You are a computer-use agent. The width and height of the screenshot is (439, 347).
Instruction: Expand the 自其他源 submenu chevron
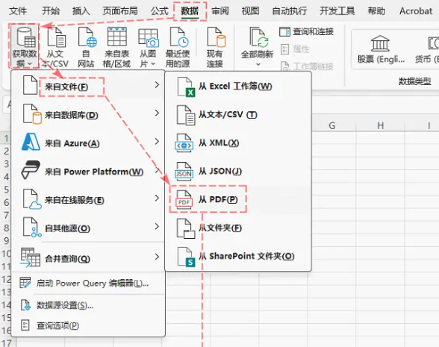(157, 226)
